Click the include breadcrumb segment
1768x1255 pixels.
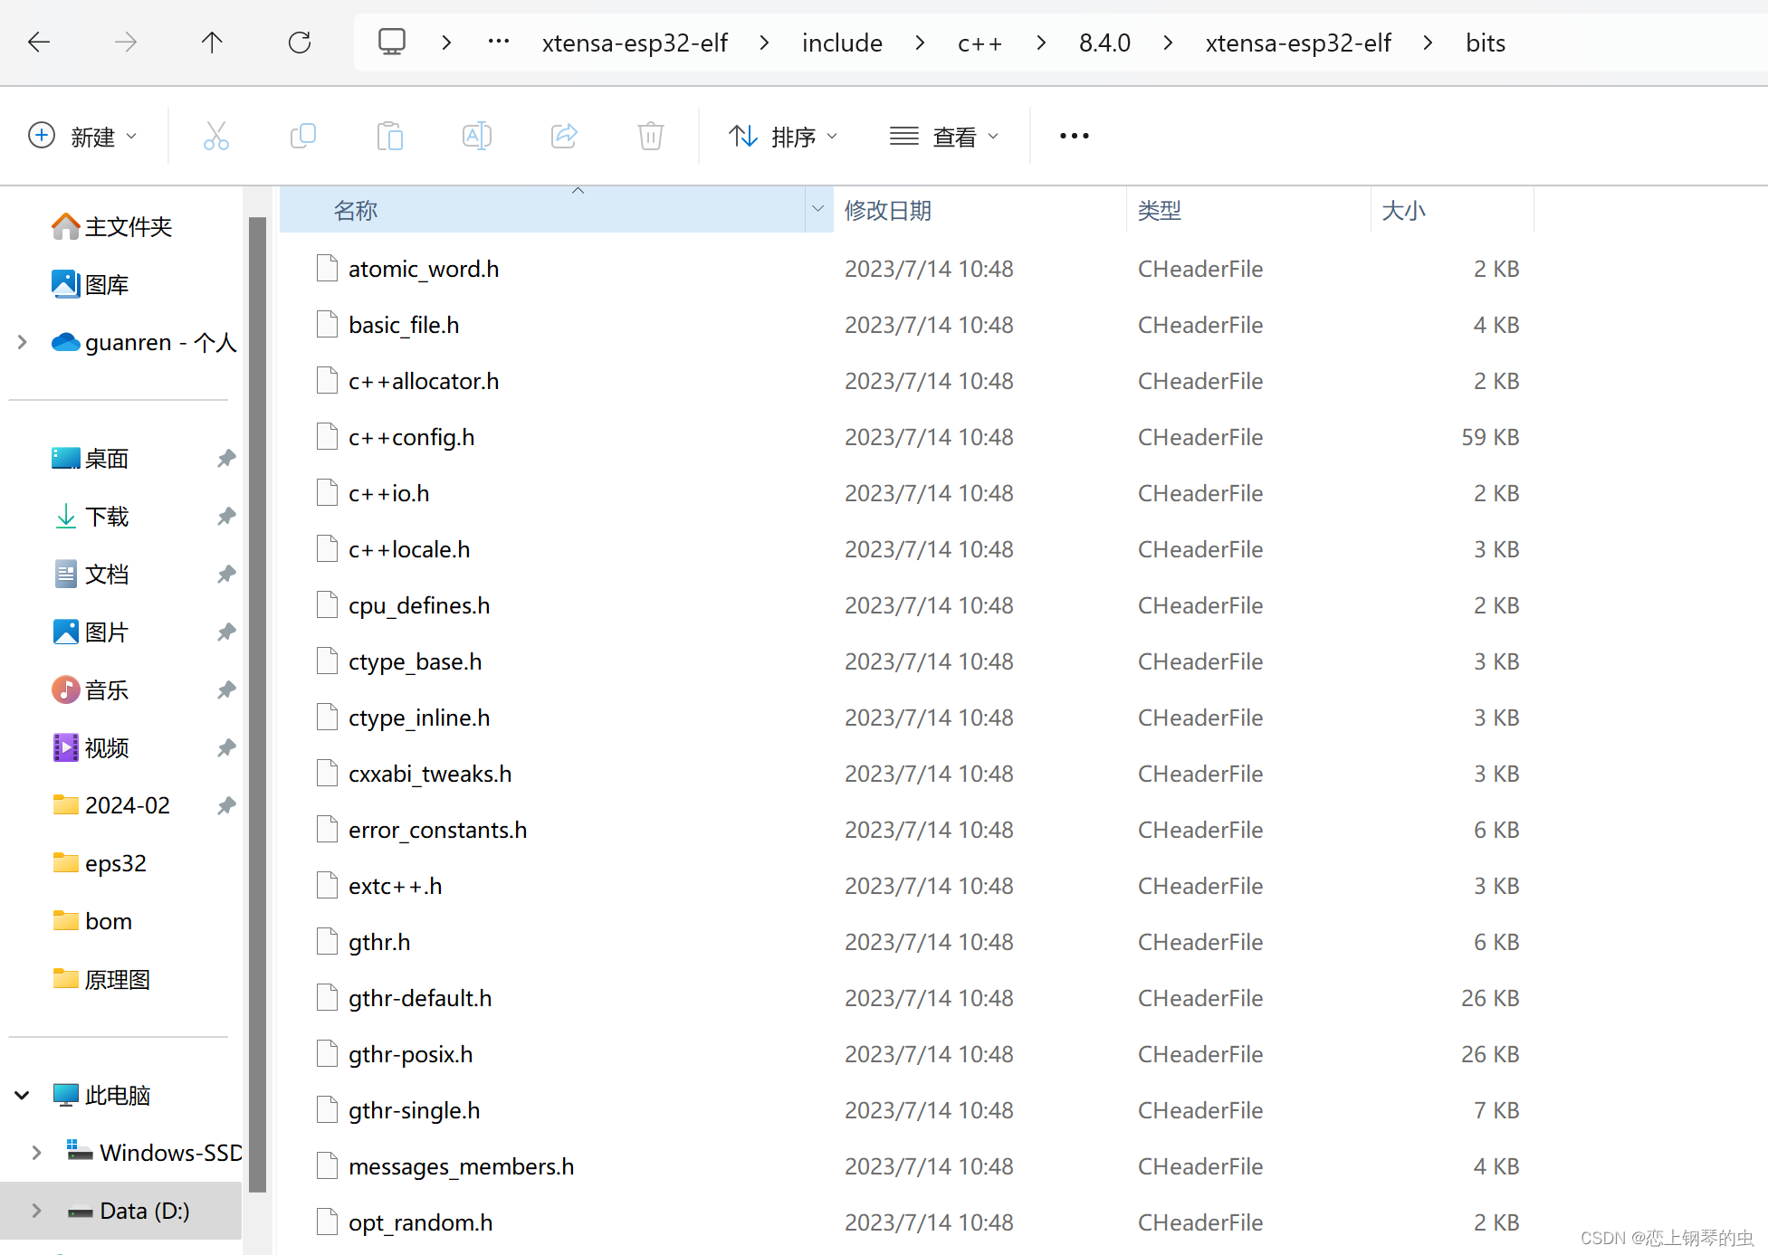point(841,43)
